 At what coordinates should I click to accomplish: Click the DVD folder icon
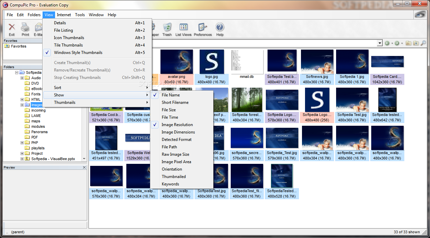pos(27,83)
